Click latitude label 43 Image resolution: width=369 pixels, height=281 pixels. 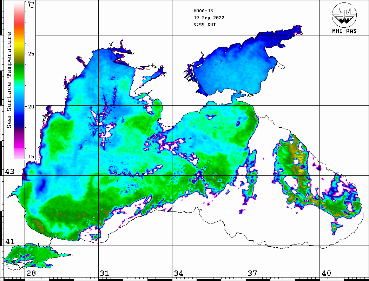[x=10, y=172]
